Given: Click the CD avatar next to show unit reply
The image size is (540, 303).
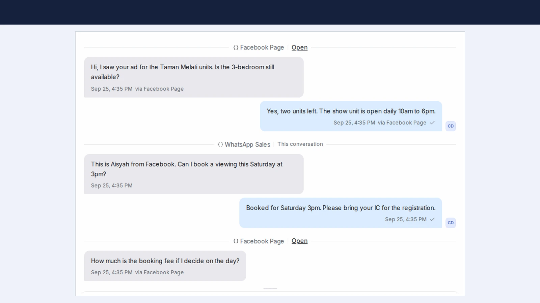Looking at the screenshot, I should tap(451, 126).
